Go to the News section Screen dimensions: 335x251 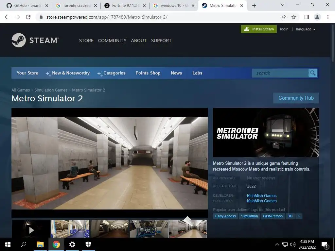coord(176,73)
